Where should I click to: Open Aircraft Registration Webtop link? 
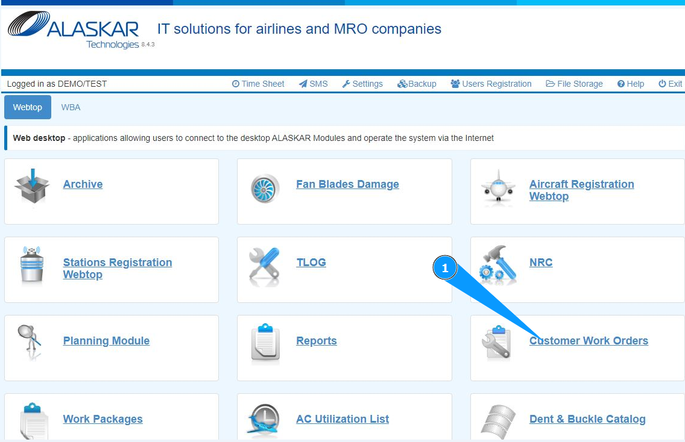click(581, 190)
